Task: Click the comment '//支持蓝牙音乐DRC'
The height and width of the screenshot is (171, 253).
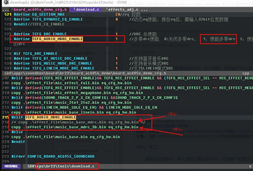Action: click(x=149, y=58)
